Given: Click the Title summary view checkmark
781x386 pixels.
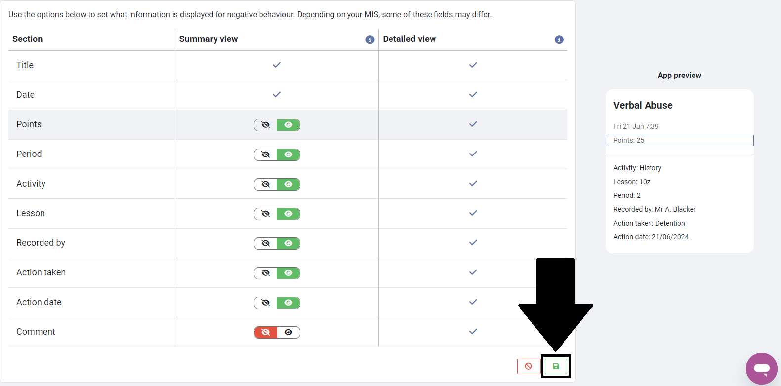Looking at the screenshot, I should 277,65.
